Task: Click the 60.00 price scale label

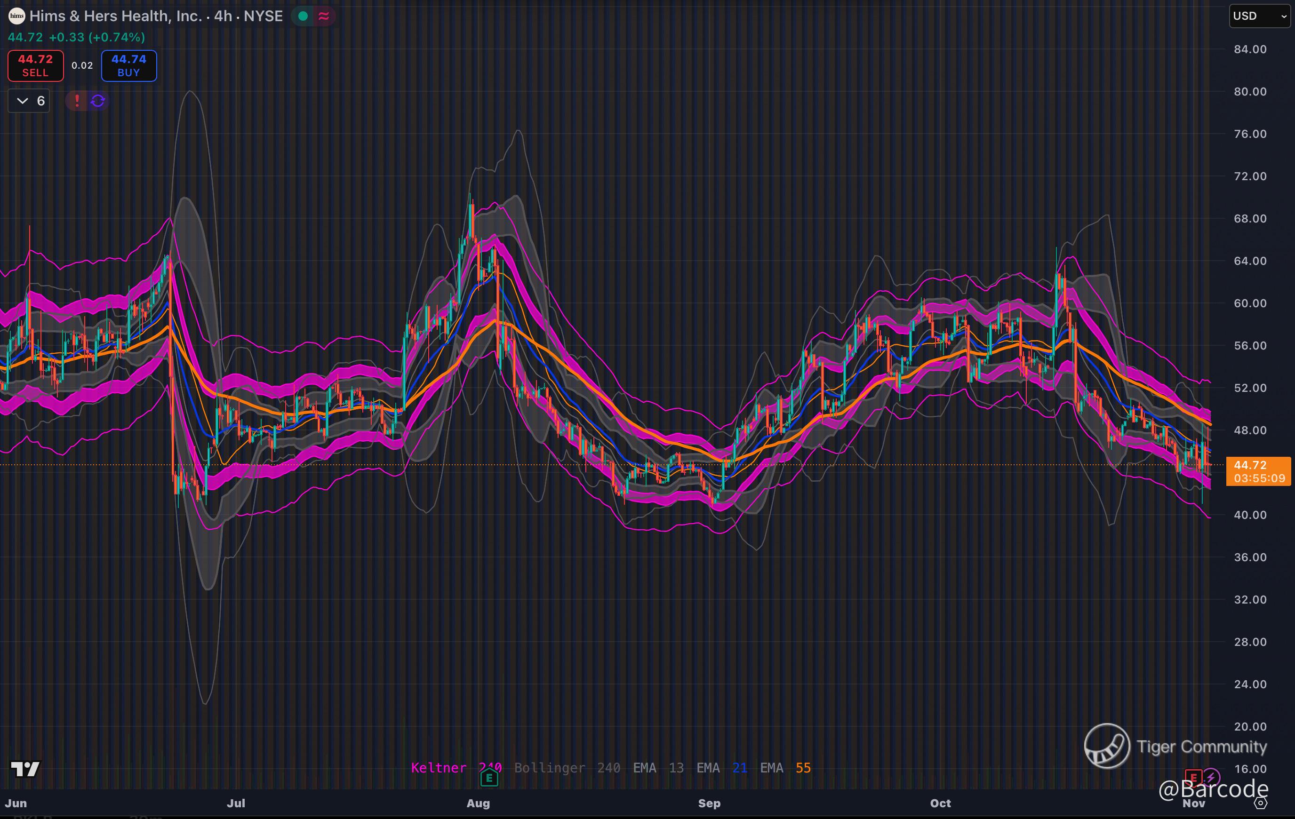Action: click(x=1250, y=303)
